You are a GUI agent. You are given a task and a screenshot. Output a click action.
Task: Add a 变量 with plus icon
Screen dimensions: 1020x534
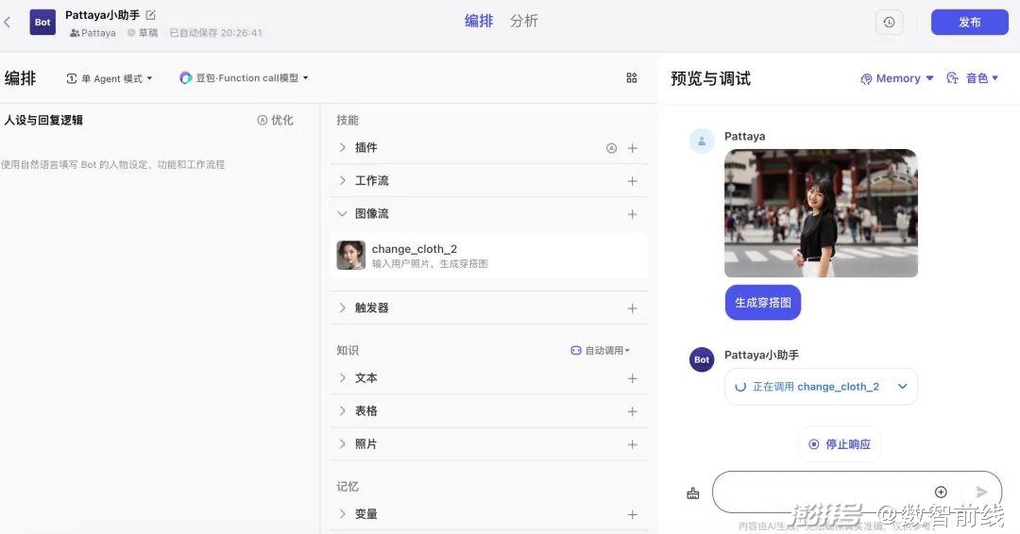(632, 514)
